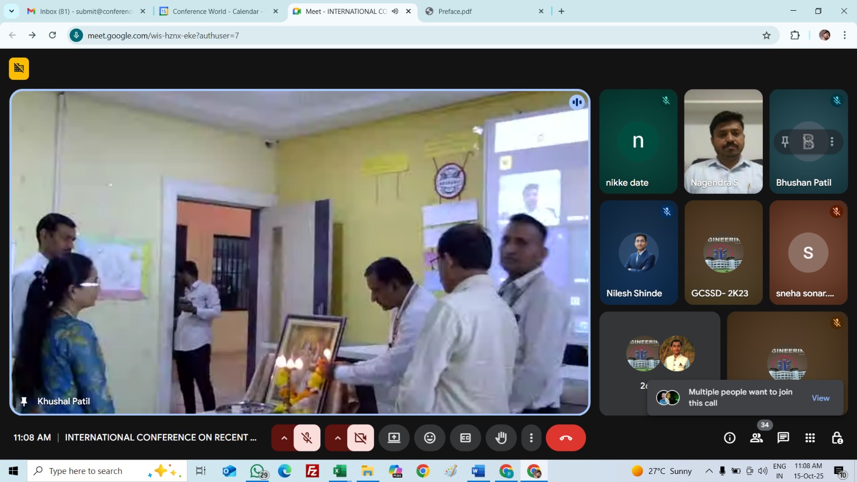Image resolution: width=857 pixels, height=482 pixels.
Task: Click the Present now screen share icon
Action: point(394,438)
